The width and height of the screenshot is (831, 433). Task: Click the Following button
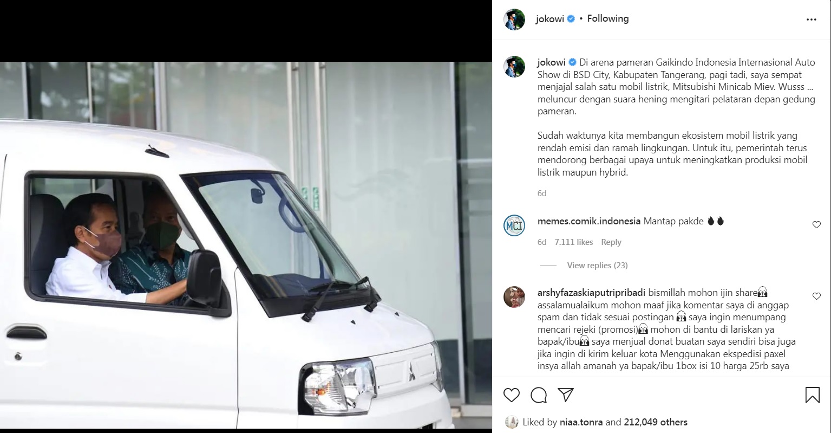coord(608,18)
